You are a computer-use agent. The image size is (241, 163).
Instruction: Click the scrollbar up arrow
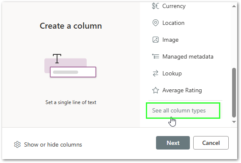234,6
